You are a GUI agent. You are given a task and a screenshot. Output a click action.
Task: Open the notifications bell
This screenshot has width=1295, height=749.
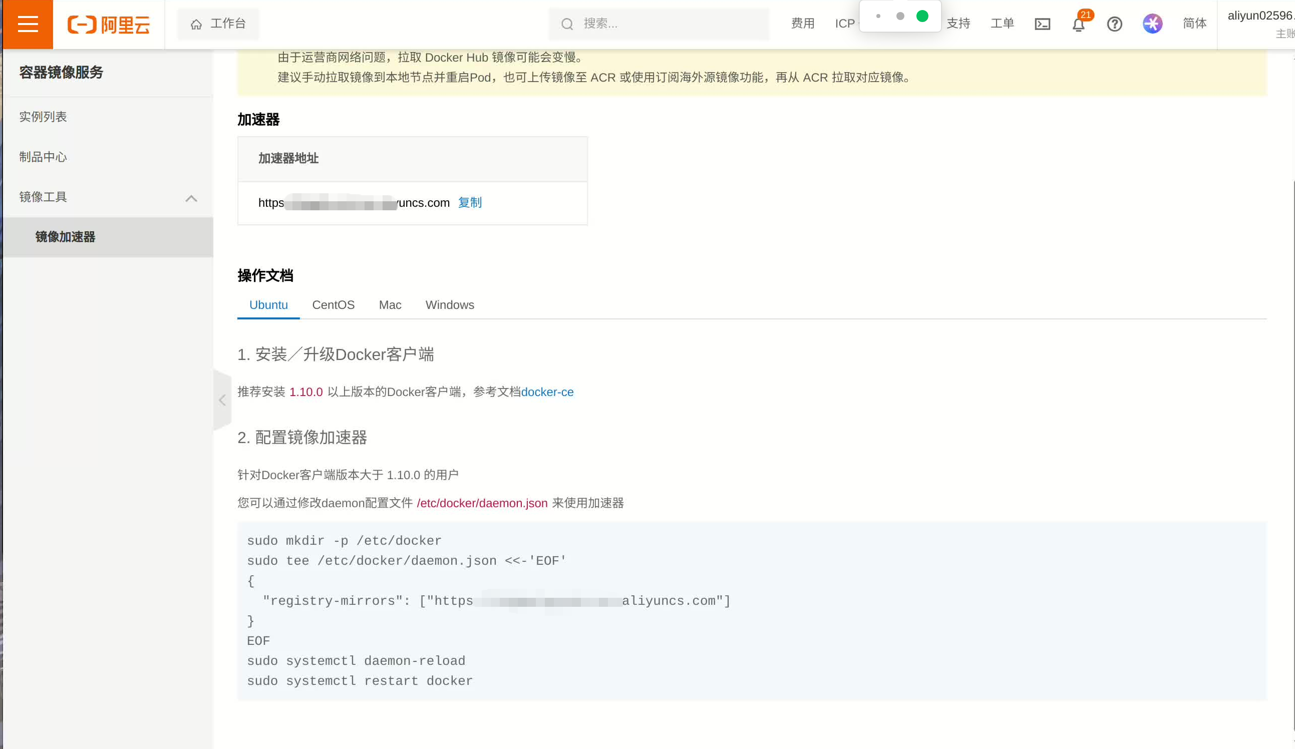coord(1078,24)
